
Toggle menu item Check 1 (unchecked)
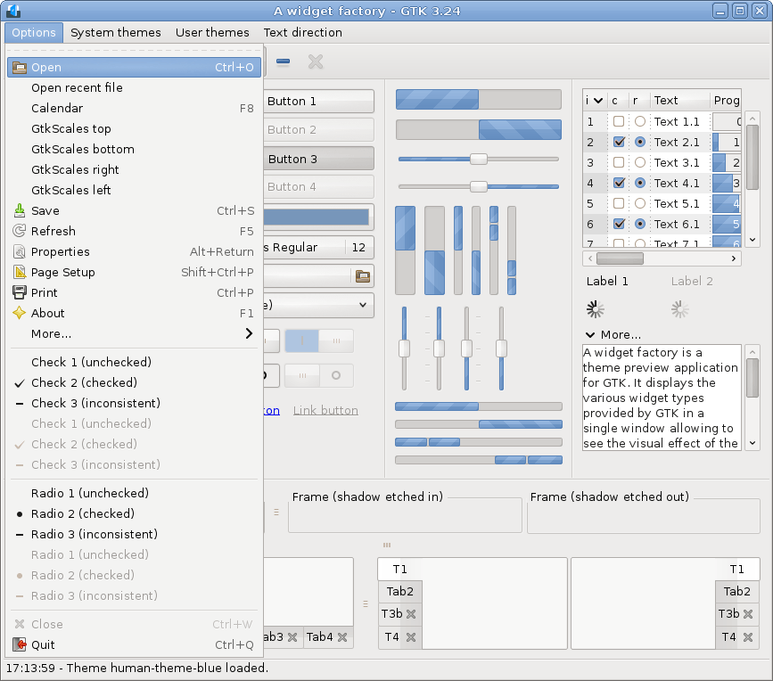(134, 362)
